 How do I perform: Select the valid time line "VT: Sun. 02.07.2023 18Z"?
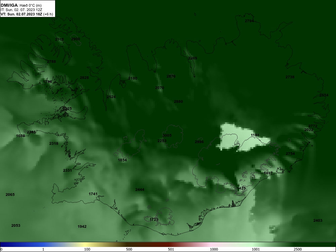[22, 14]
